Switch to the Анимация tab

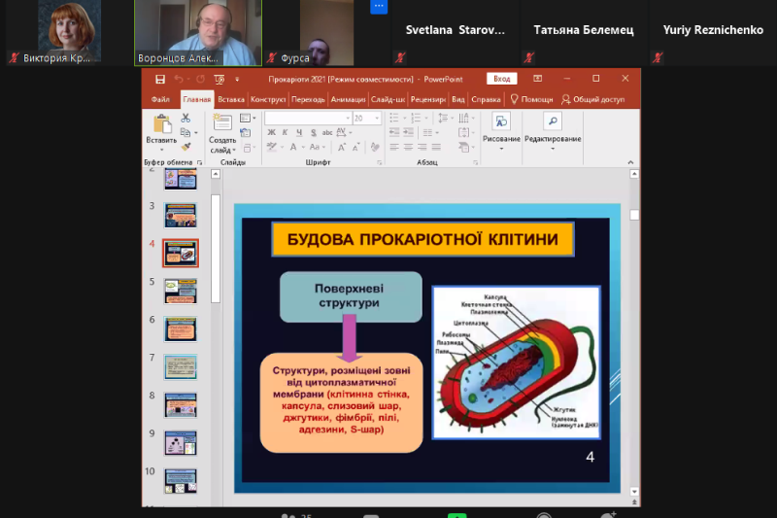point(349,100)
